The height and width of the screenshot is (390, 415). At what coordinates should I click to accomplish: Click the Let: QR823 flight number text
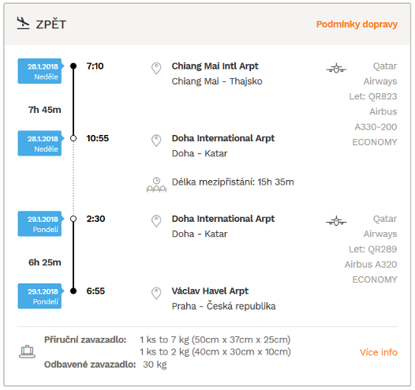pyautogui.click(x=373, y=96)
